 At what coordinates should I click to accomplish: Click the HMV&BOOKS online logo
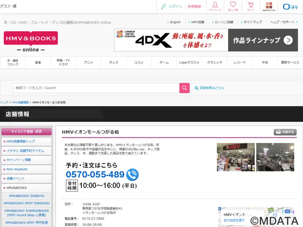tap(31, 41)
